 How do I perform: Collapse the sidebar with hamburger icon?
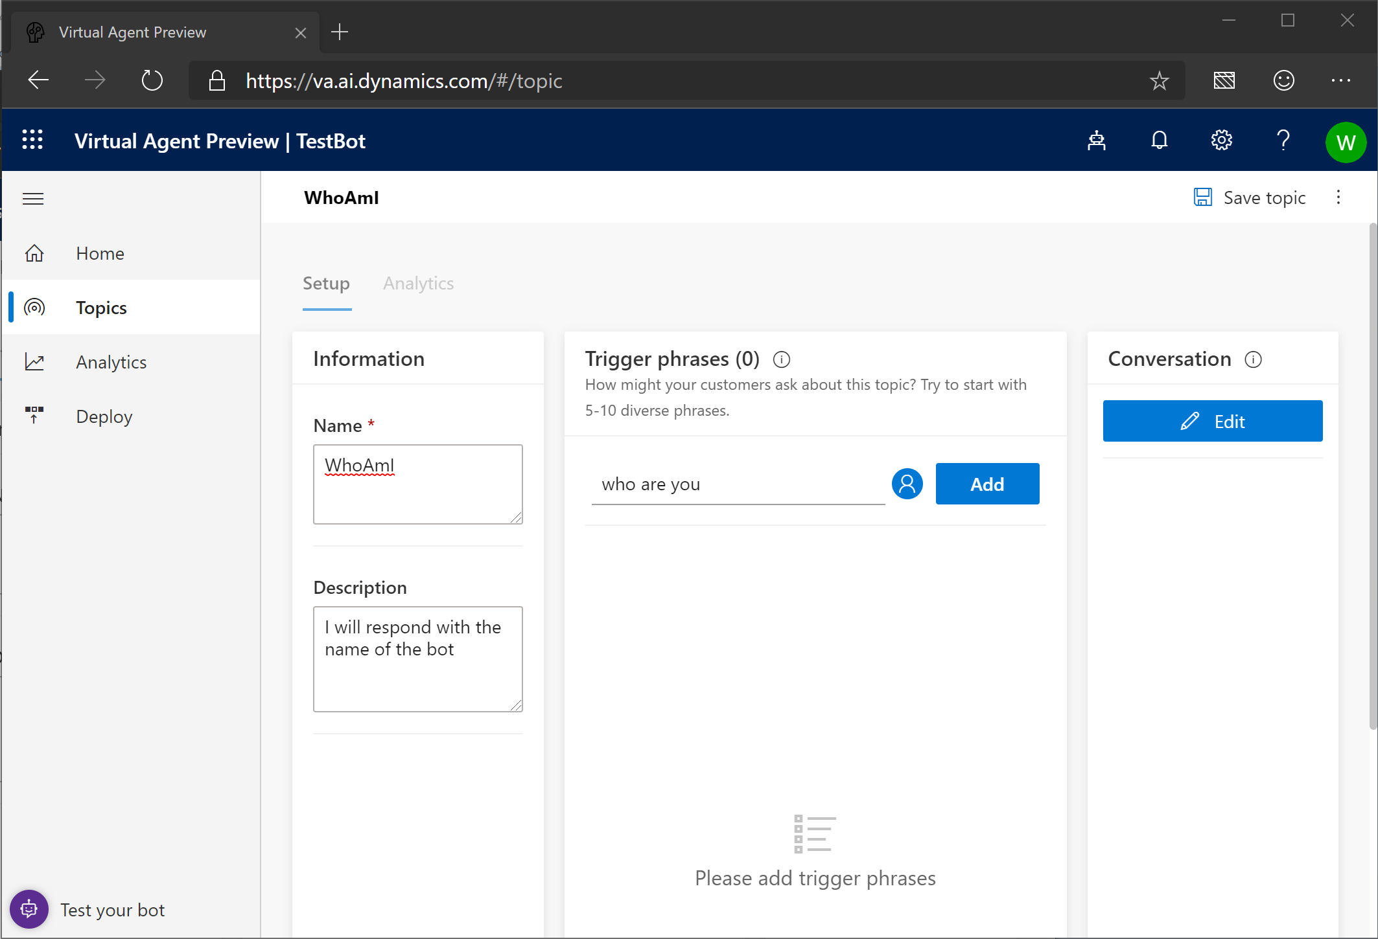click(33, 199)
